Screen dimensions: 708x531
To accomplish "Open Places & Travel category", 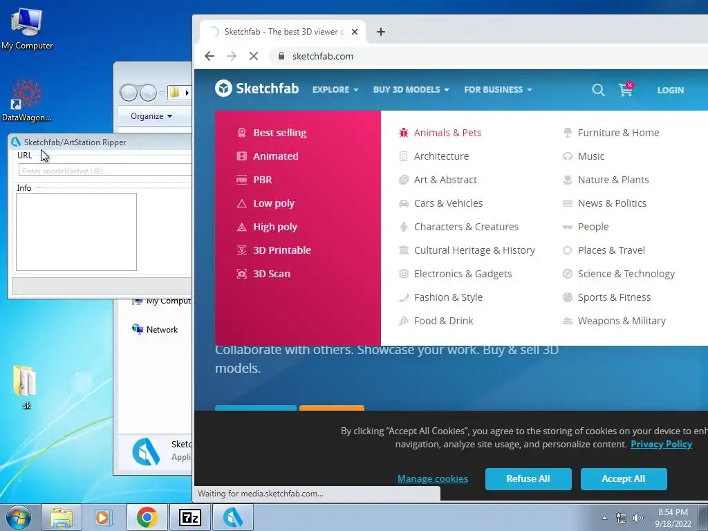I will (x=604, y=250).
